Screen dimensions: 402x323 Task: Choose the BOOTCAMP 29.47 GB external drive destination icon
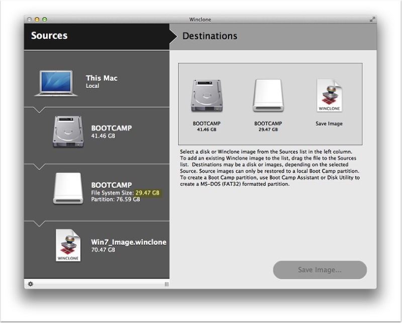[268, 95]
